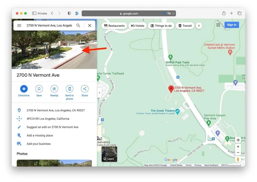The width and height of the screenshot is (257, 182).
Task: Select the Things to do chip
Action: [x=161, y=26]
